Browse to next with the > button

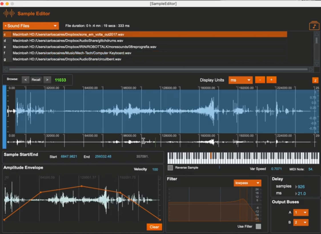point(47,80)
